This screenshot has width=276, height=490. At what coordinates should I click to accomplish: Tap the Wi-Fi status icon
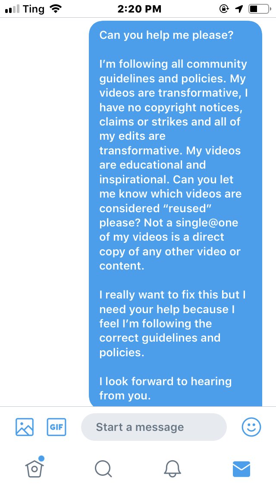point(55,9)
